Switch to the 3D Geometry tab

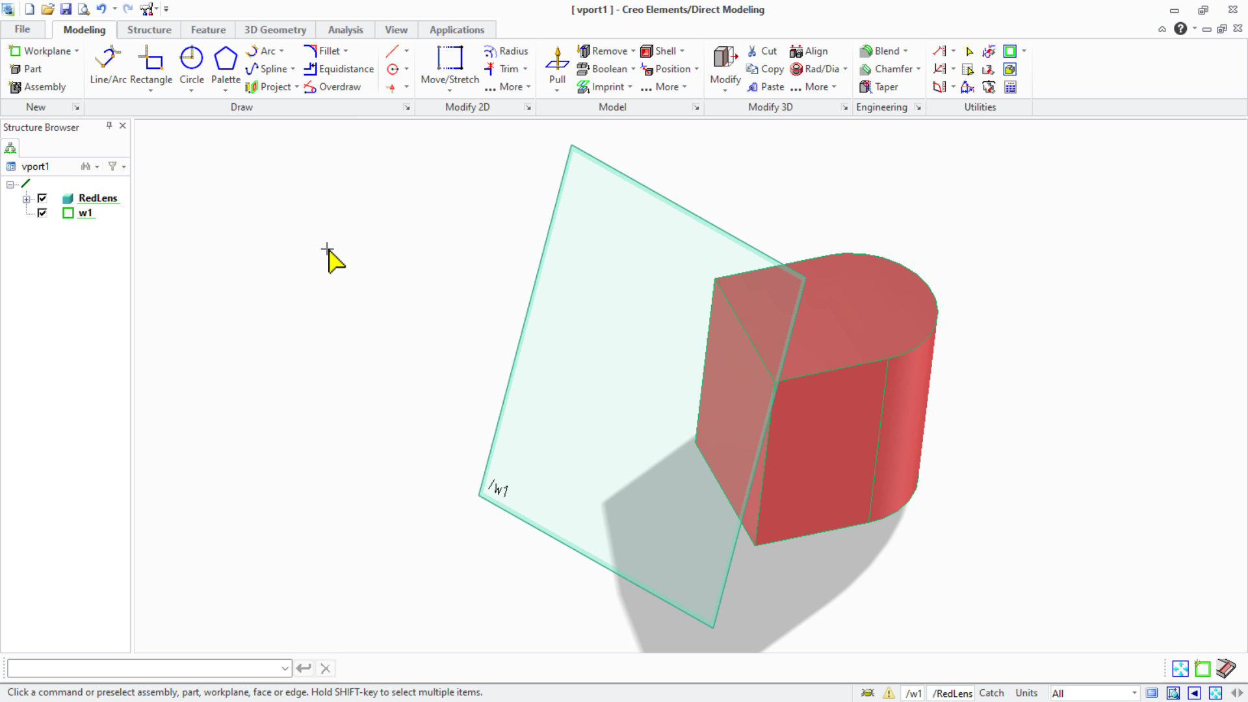pyautogui.click(x=275, y=30)
